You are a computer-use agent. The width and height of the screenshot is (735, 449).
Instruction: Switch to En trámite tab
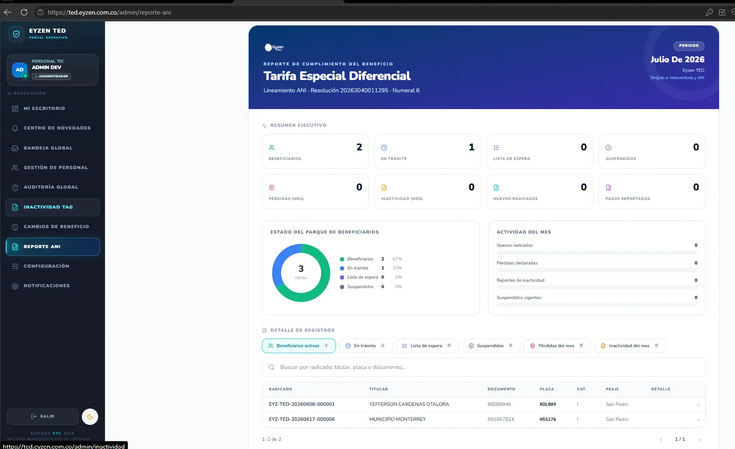[365, 346]
